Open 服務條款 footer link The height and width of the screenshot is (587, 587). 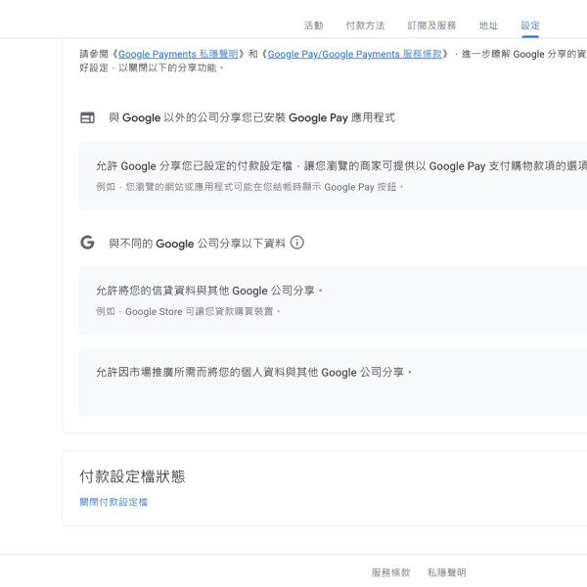click(390, 572)
